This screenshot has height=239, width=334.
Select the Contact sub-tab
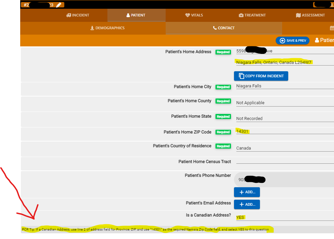[224, 28]
